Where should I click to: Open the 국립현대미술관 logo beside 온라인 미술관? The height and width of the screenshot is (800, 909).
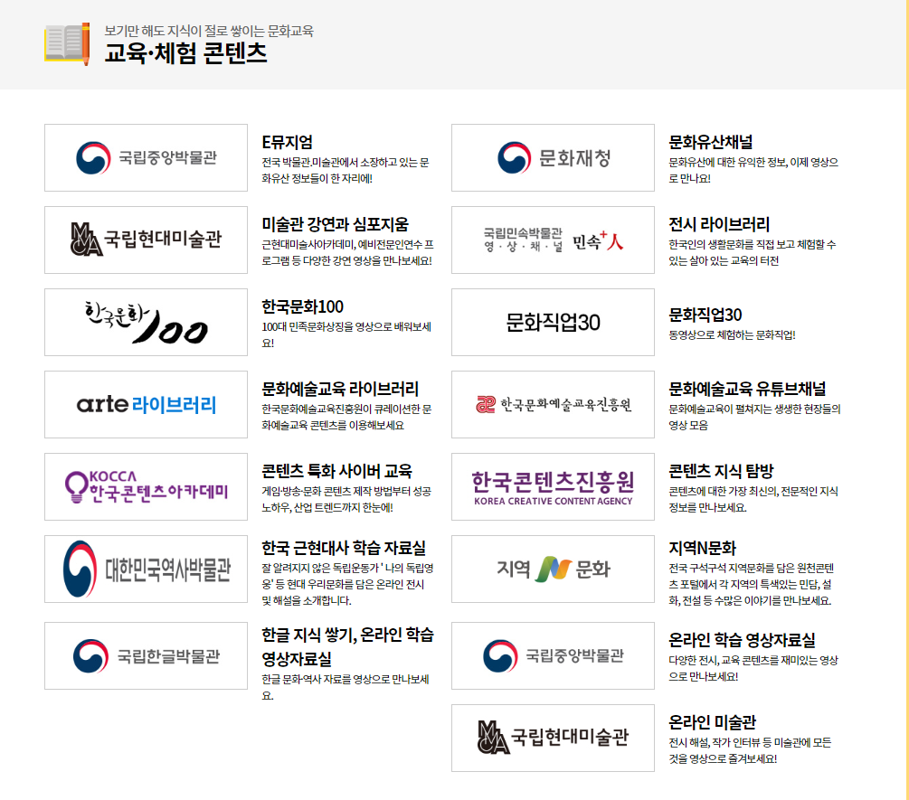553,738
